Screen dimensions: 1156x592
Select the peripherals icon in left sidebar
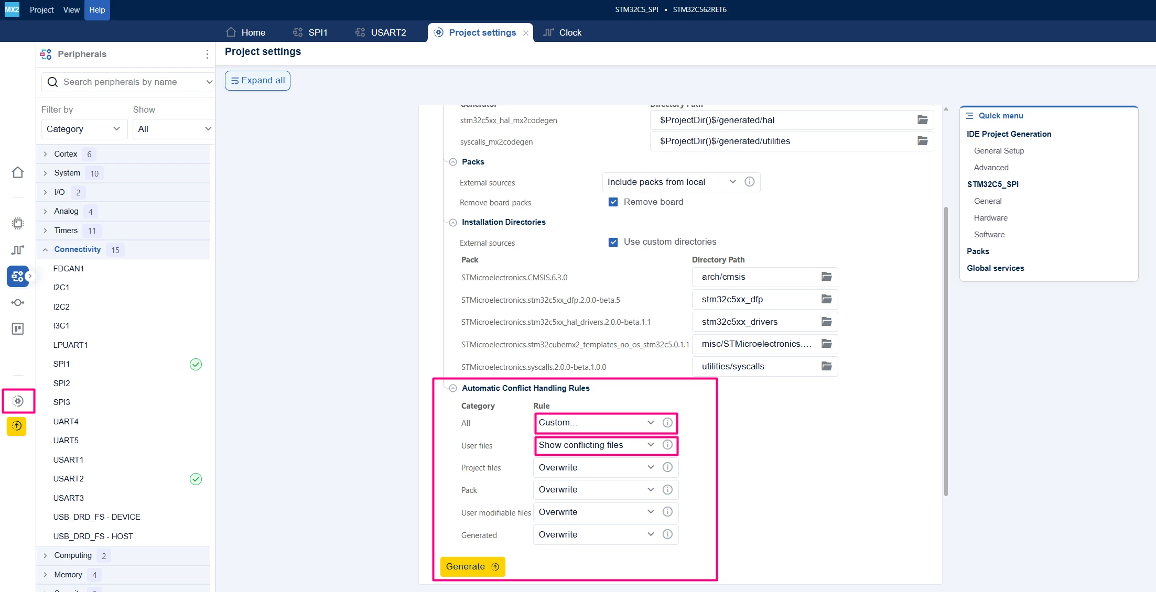17,276
